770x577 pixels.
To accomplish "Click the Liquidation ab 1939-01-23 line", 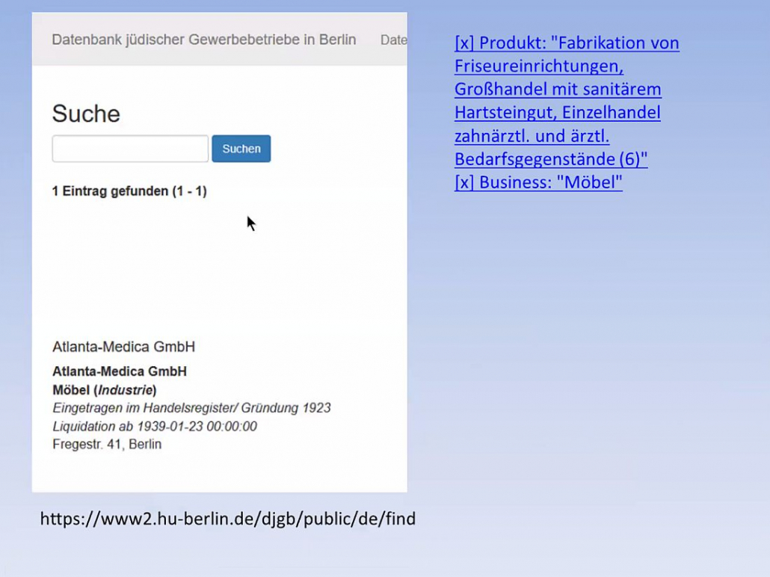I will 155,427.
